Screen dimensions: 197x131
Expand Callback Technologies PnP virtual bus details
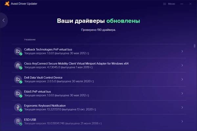[182, 51]
